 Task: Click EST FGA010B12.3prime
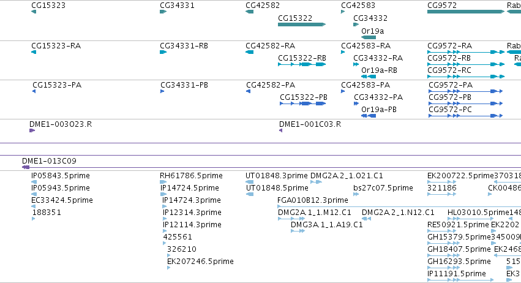pyautogui.click(x=313, y=200)
